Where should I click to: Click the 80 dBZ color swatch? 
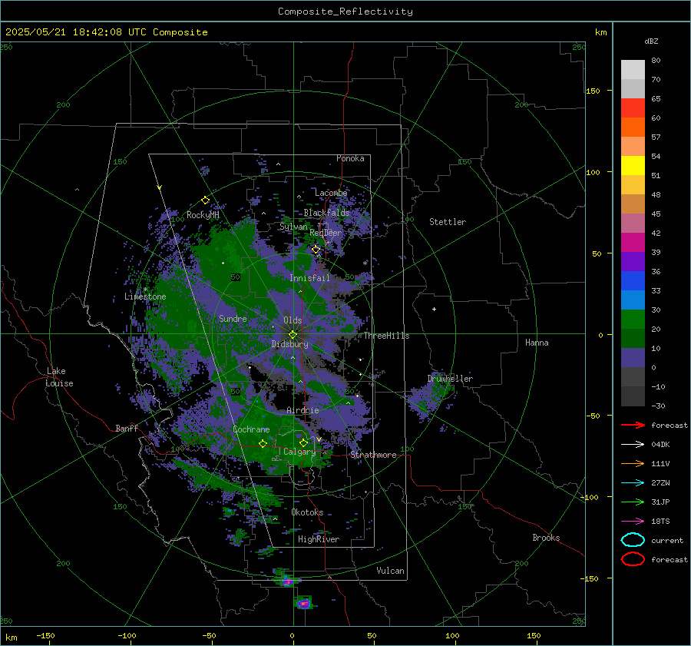click(x=633, y=69)
